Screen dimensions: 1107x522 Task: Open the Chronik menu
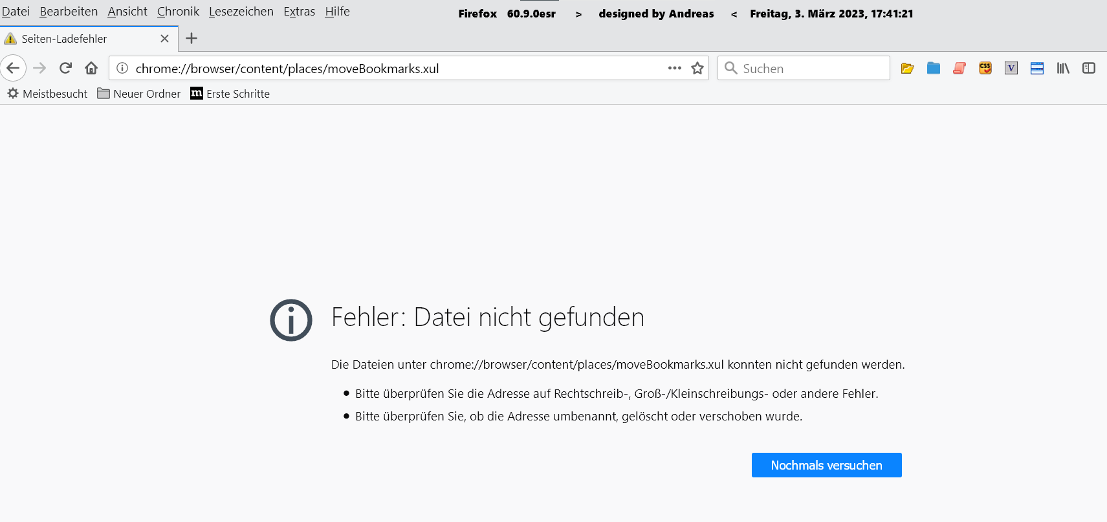point(178,12)
